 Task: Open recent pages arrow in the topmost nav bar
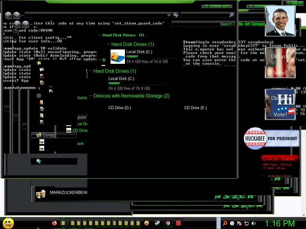click(23, 15)
